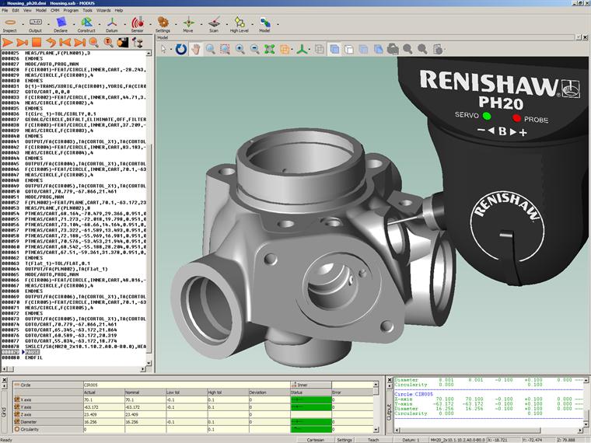Run the program with orange play arrow
591x443 pixels.
[7, 43]
